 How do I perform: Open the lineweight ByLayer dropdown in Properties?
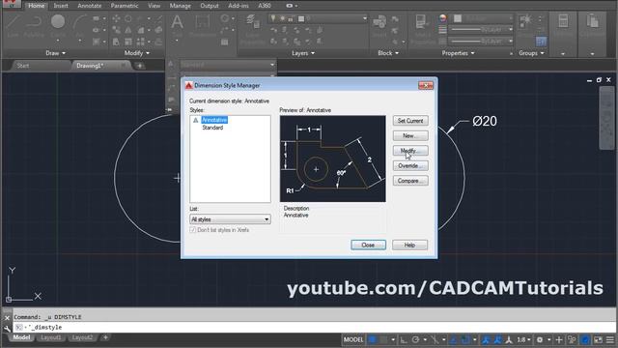point(482,30)
